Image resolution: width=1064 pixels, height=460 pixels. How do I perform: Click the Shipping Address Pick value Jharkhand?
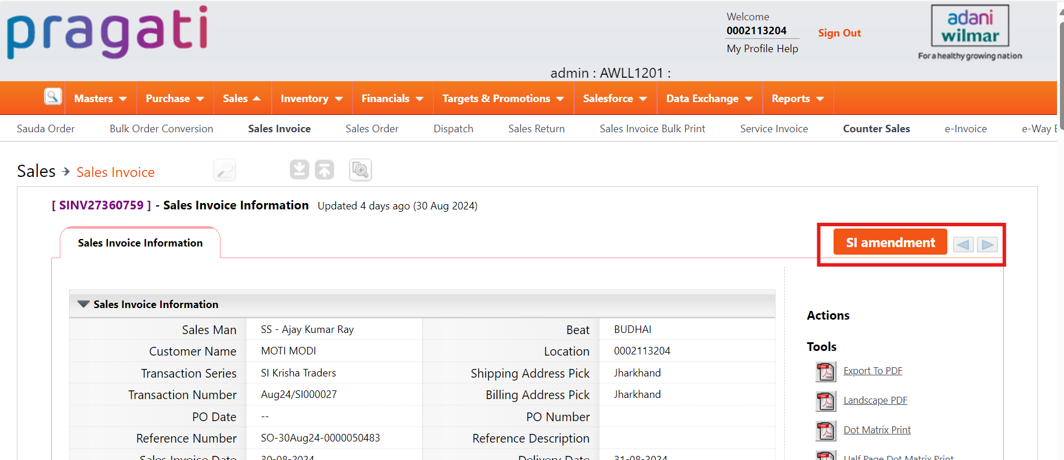637,373
